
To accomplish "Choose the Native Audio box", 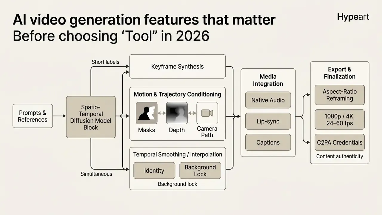I will (x=268, y=100).
